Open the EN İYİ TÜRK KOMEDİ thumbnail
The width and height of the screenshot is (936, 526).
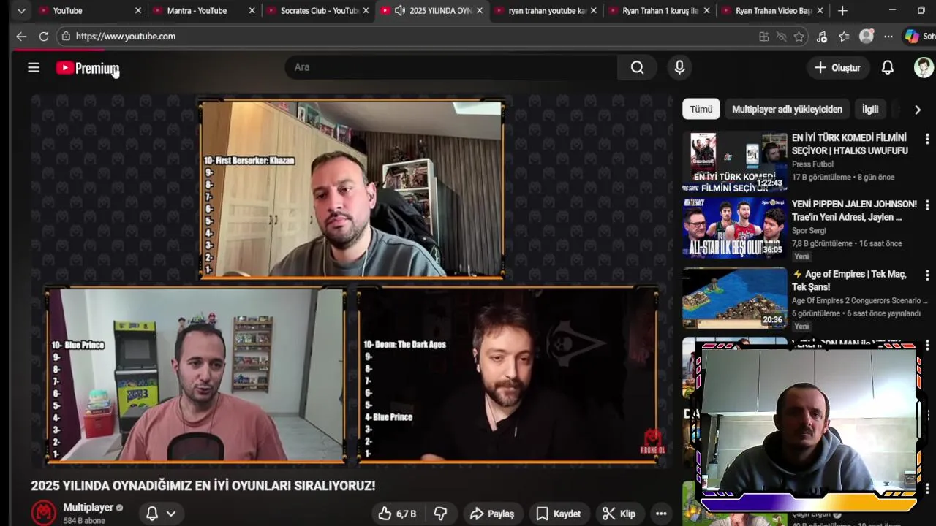tap(735, 161)
